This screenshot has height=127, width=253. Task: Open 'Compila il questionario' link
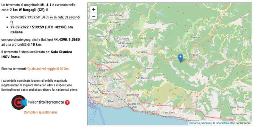coord(41,112)
